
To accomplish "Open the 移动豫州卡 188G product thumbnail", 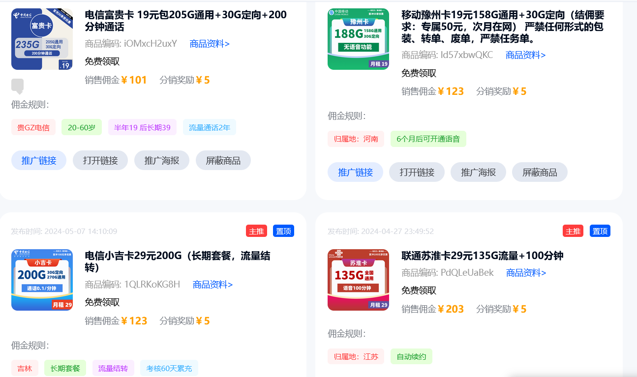I will pos(358,39).
